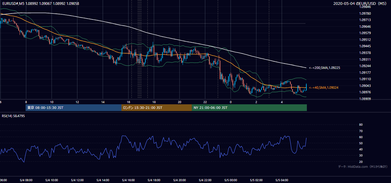Click the RSI(14) 58.4795 indicator label
This screenshot has width=391, height=183.
pos(13,116)
